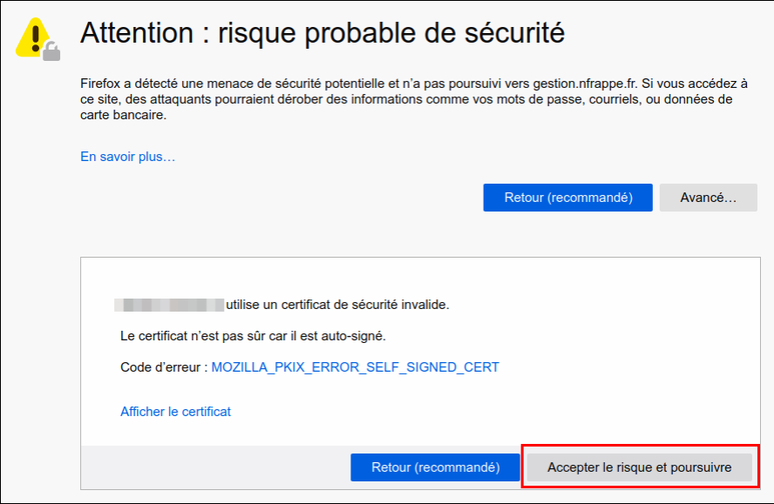
Task: Click the "Code d'erreur :" label
Action: tap(164, 367)
